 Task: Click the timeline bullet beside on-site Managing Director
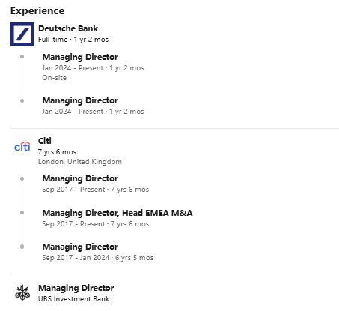[x=22, y=57]
